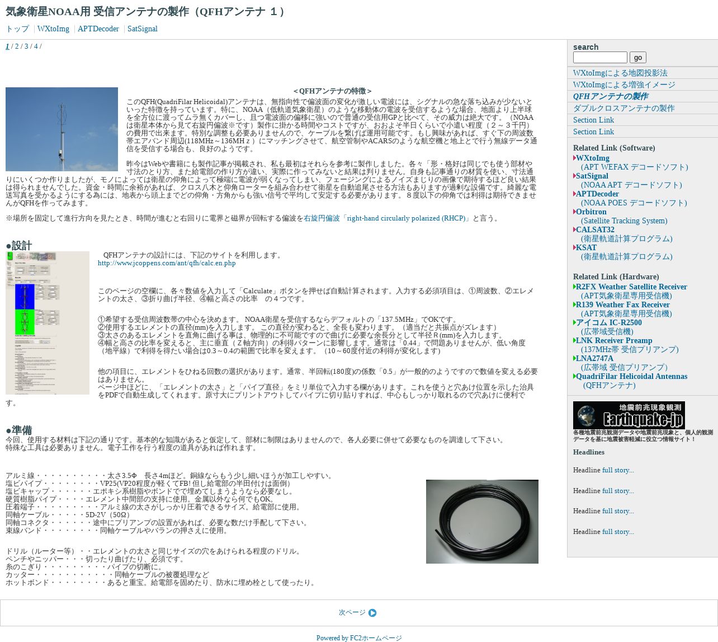Open the トップ navigation link
The height and width of the screenshot is (642, 718).
17,29
